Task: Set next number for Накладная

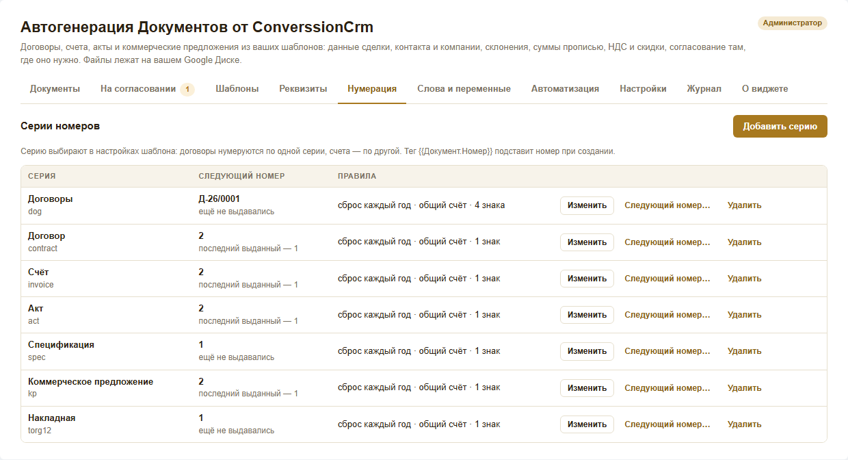Action: pyautogui.click(x=667, y=424)
